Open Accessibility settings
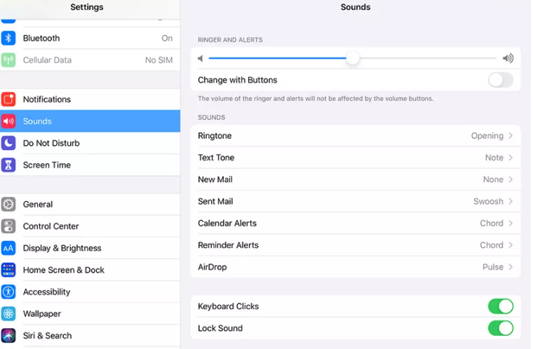 (90, 292)
